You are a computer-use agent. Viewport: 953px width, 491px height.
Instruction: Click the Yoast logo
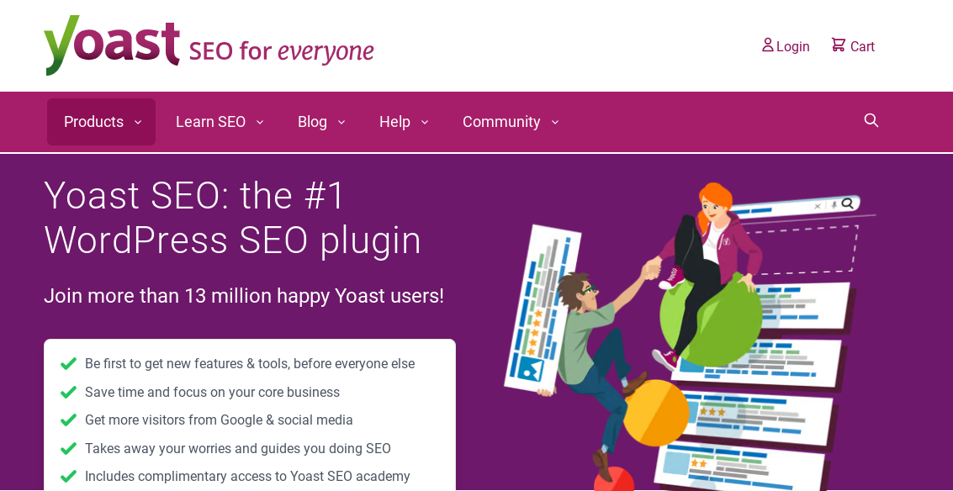tap(112, 45)
